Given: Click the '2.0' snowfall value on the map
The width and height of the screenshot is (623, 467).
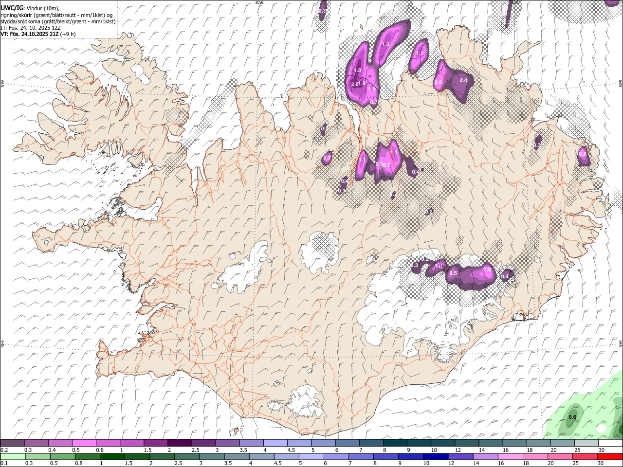Looking at the screenshot, I should [x=354, y=84].
